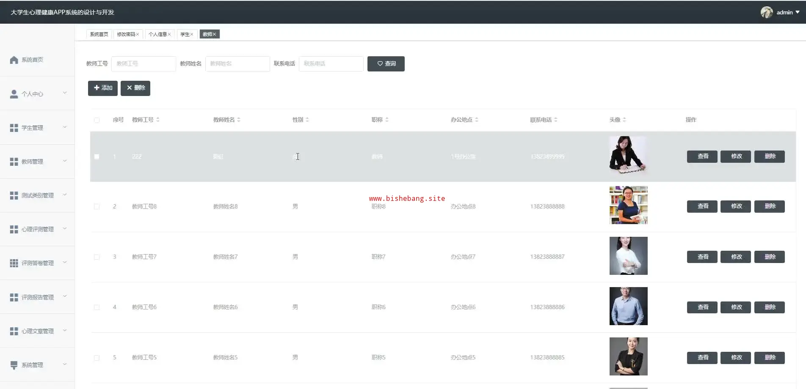Click 修改 for the 教师工号5 row
The image size is (806, 389).
point(736,357)
